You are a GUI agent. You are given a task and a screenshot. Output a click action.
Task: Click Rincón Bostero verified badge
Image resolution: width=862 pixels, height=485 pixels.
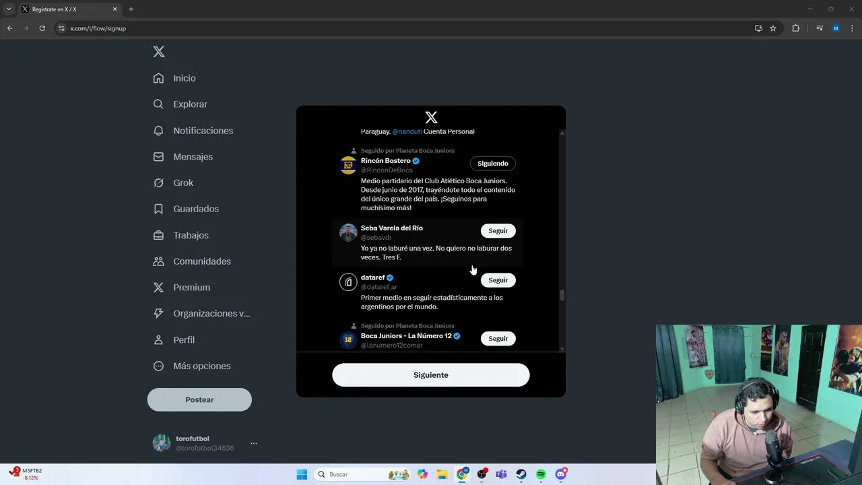tap(416, 161)
